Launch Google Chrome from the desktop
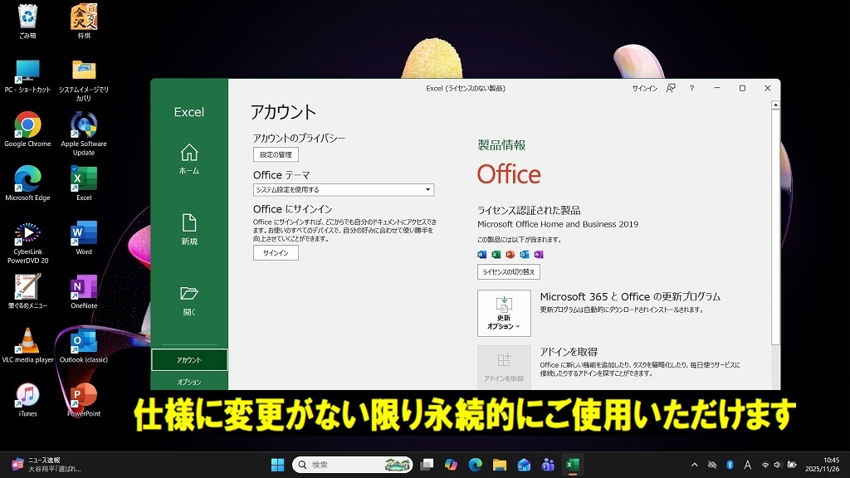This screenshot has height=478, width=850. pyautogui.click(x=27, y=129)
